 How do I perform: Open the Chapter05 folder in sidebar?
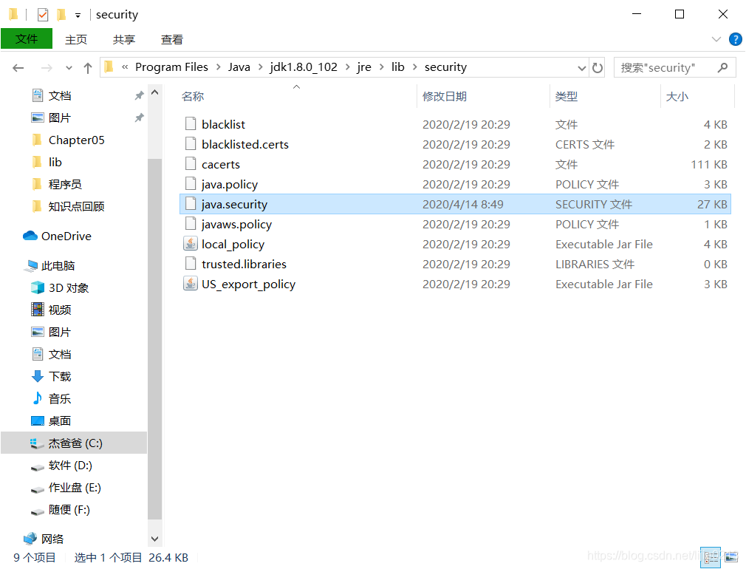pos(77,140)
